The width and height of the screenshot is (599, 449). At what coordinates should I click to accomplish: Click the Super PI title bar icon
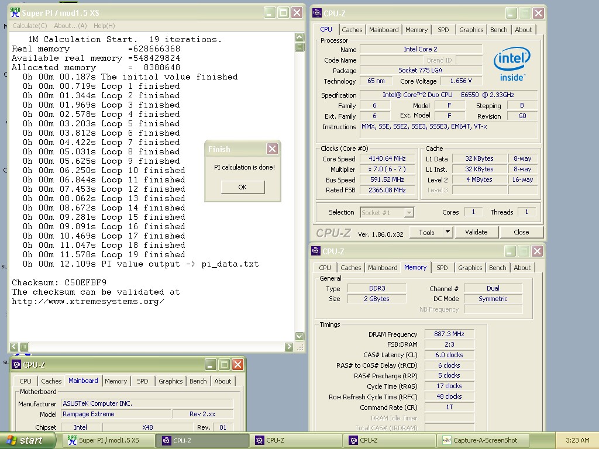[15, 13]
